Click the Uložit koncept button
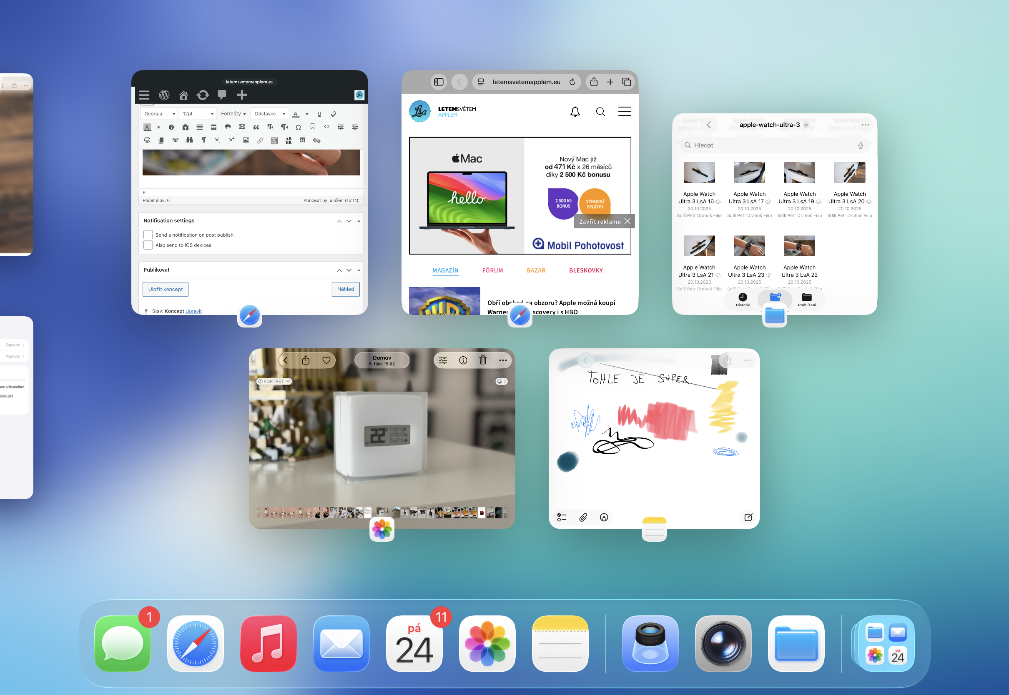 [166, 289]
